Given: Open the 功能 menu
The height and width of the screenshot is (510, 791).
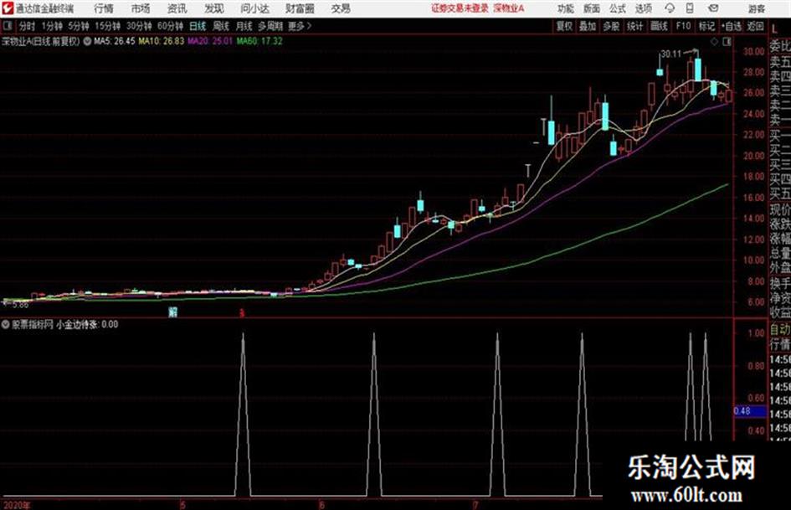Looking at the screenshot, I should tap(566, 8).
